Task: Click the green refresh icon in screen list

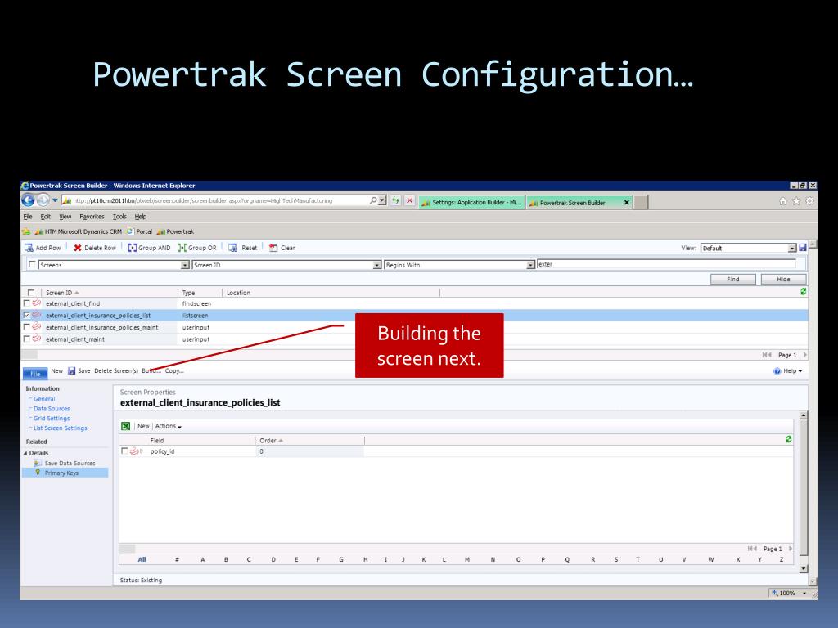Action: (804, 292)
